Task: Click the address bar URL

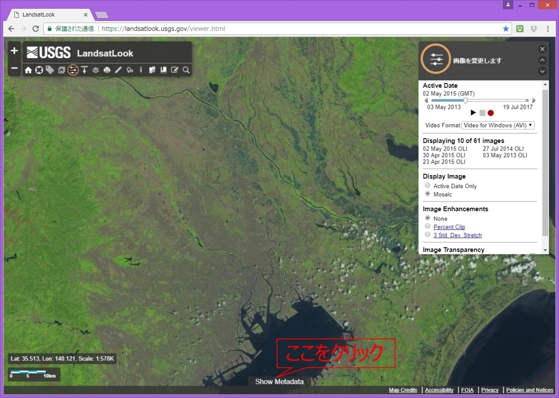Action: tap(163, 29)
